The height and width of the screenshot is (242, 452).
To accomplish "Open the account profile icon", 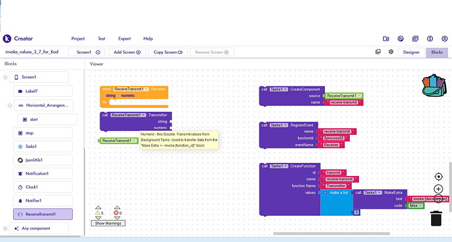I will tap(445, 39).
